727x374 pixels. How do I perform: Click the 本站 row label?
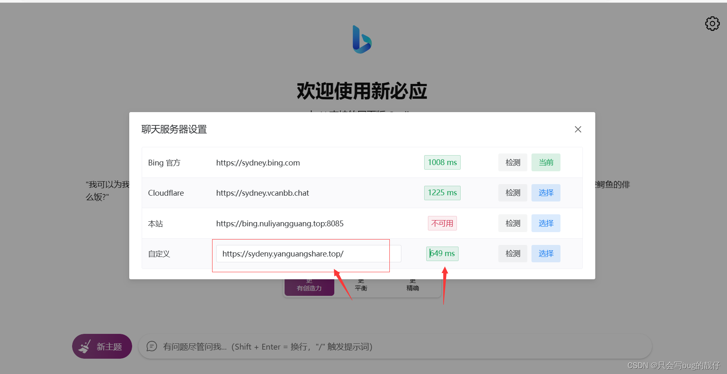[155, 223]
